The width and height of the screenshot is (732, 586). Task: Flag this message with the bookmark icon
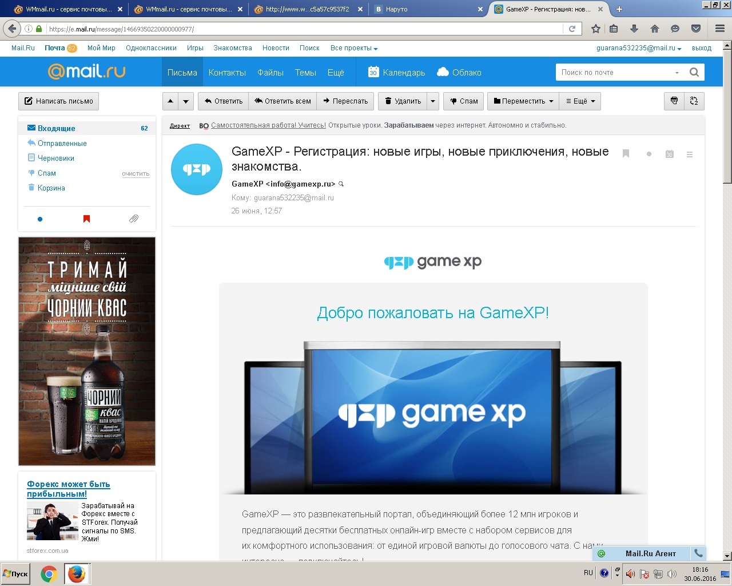point(626,154)
